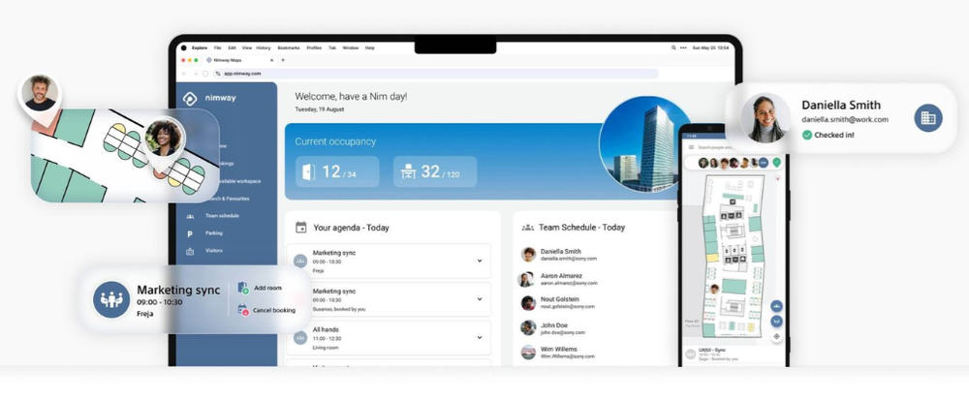969x402 pixels.
Task: Open Daniella Smith in Team Schedule
Action: point(559,255)
